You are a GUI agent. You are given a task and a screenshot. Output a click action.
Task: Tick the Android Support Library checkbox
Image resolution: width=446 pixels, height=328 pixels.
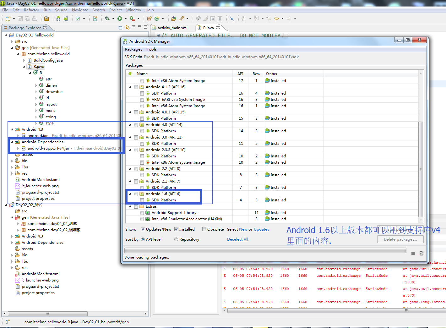pos(142,213)
